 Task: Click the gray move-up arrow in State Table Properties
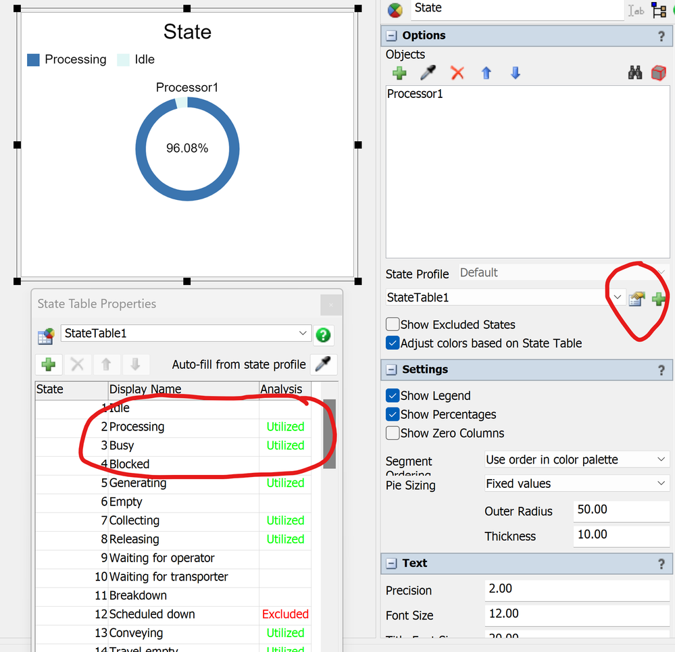(106, 365)
